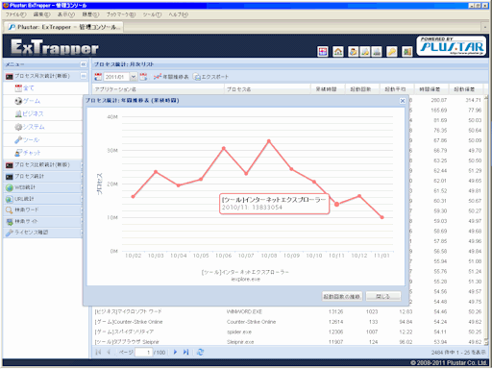Close chart dialog with X button

click(403, 101)
